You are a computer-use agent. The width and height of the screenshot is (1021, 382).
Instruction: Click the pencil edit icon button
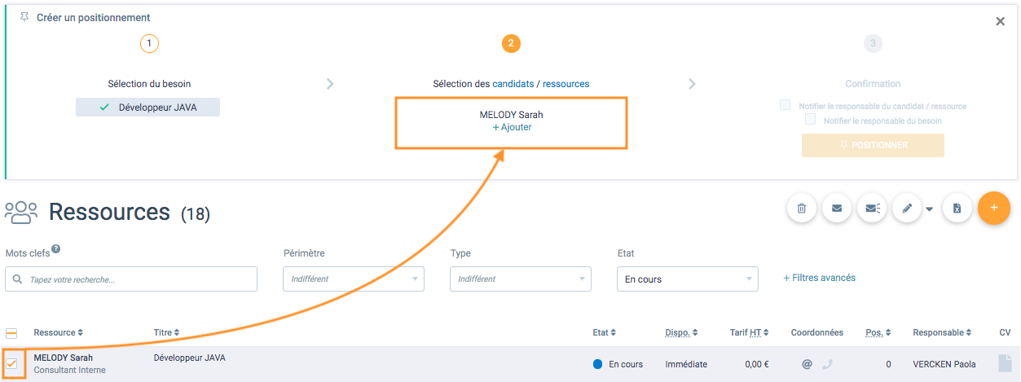pos(907,209)
